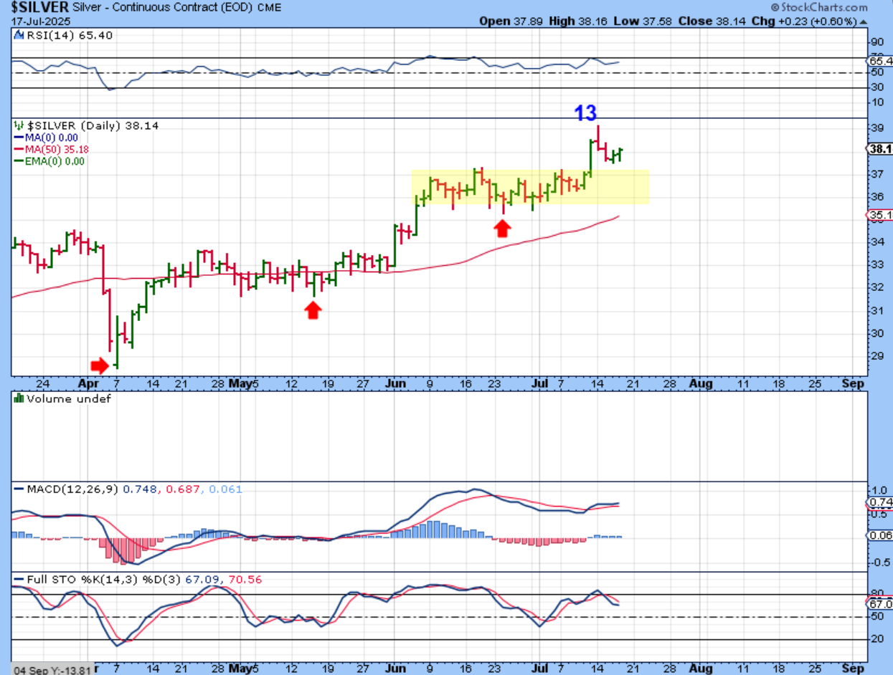The width and height of the screenshot is (893, 675).
Task: Click the red up arrow below late-June low
Action: (x=503, y=228)
